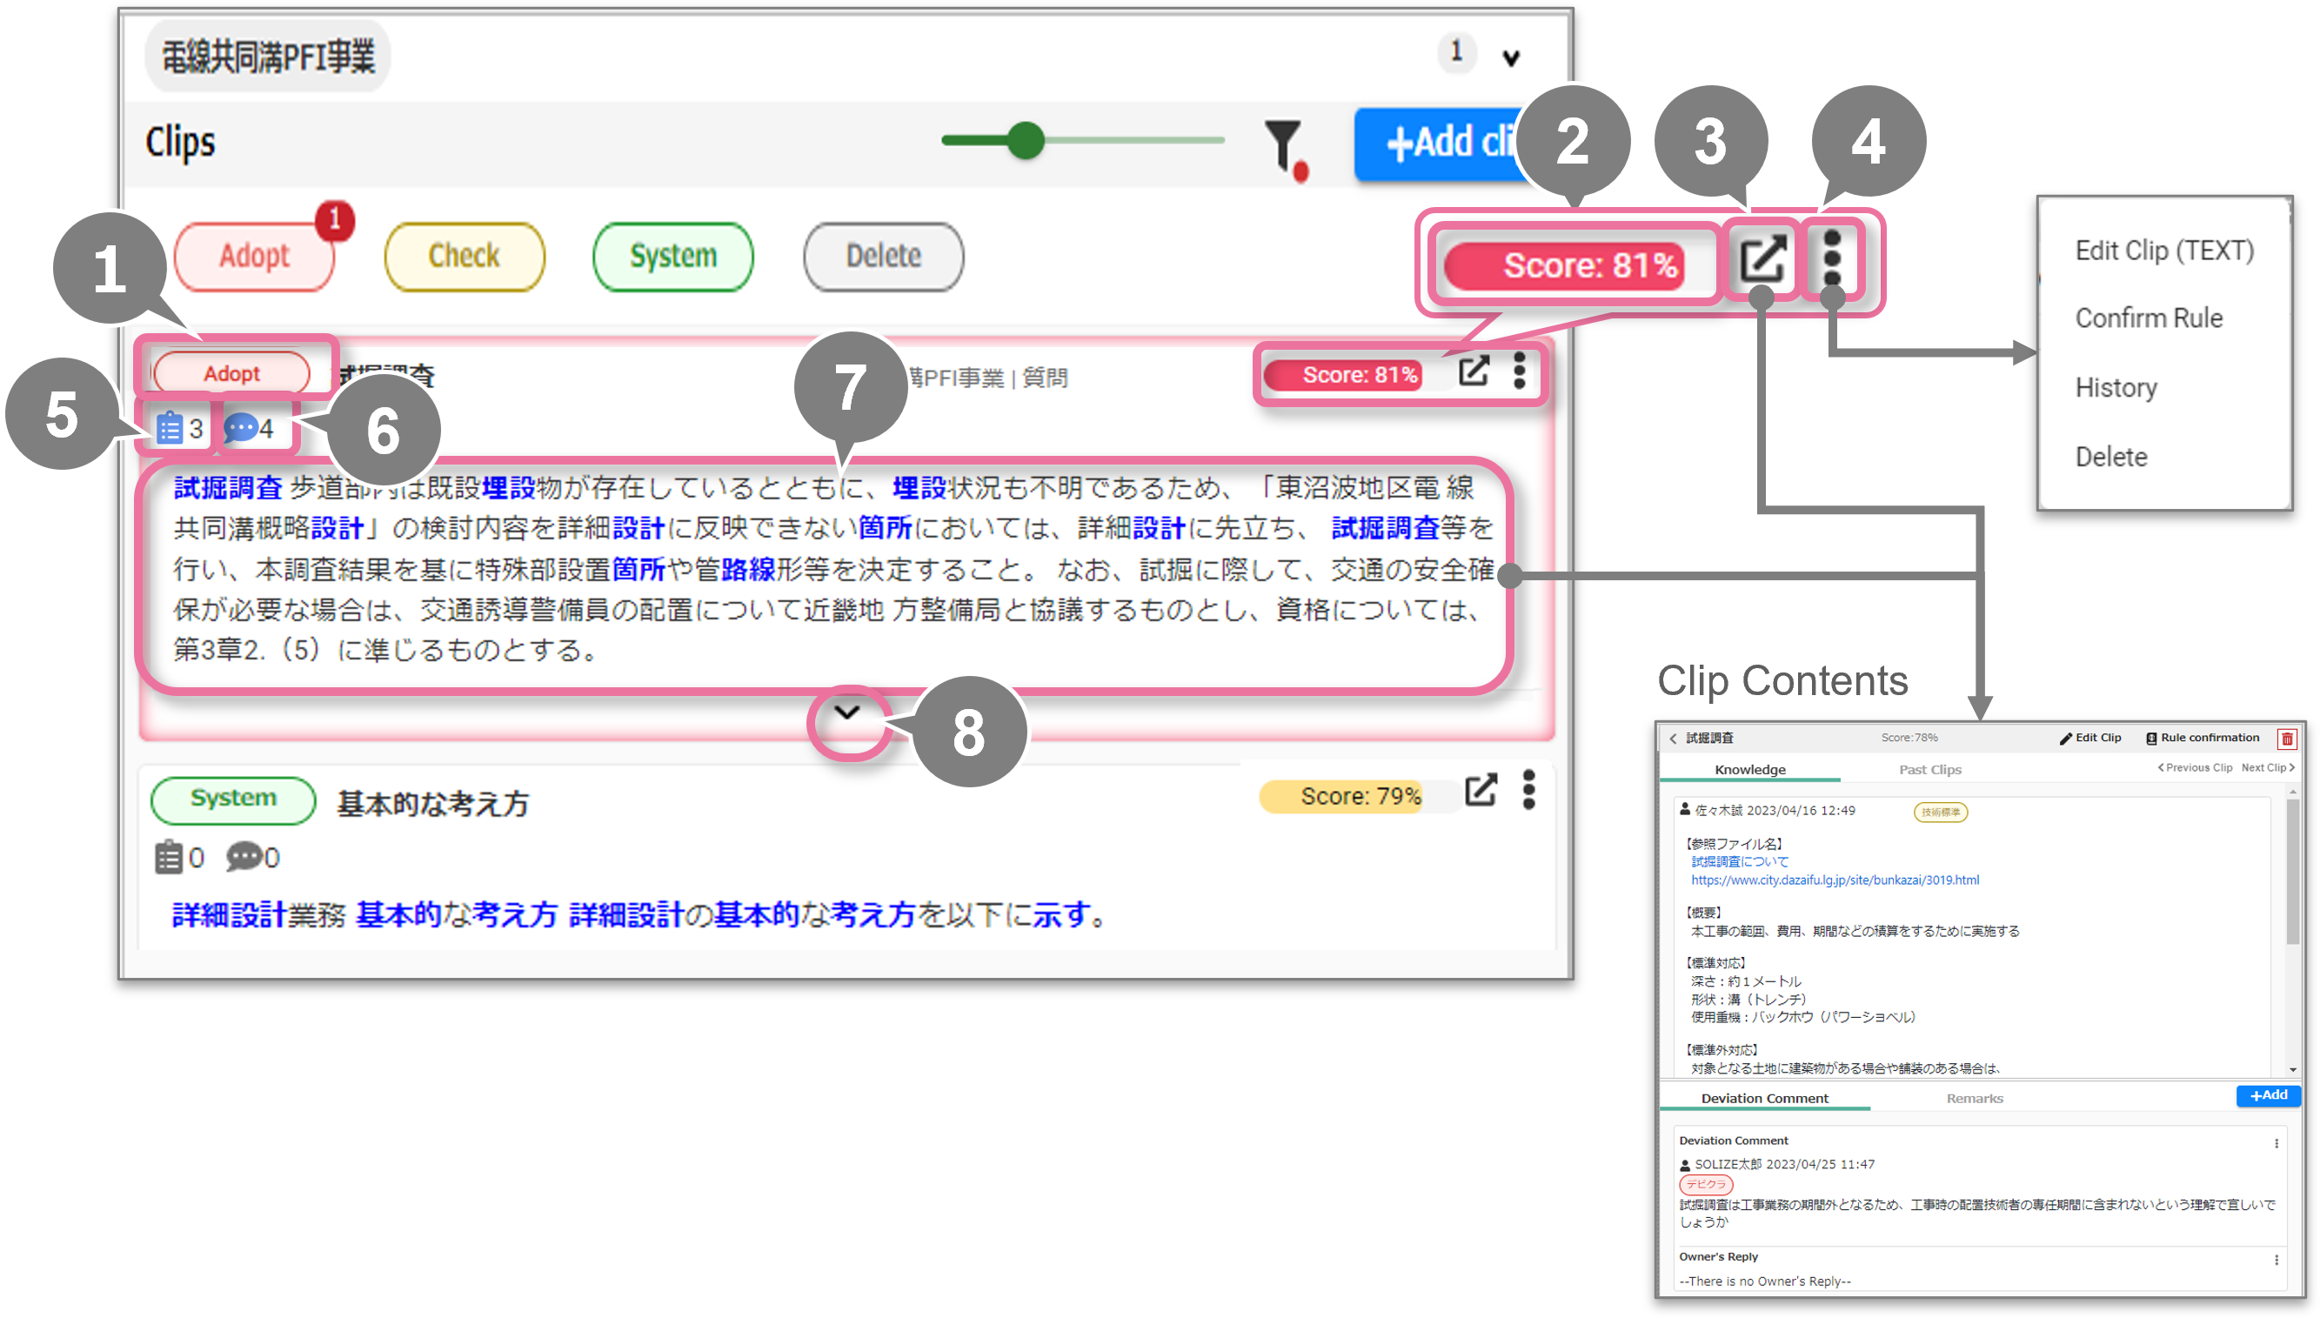Image resolution: width=2320 pixels, height=1318 pixels.
Task: Open kebab menu on System clip 基本的な考え方
Action: pos(1528,790)
